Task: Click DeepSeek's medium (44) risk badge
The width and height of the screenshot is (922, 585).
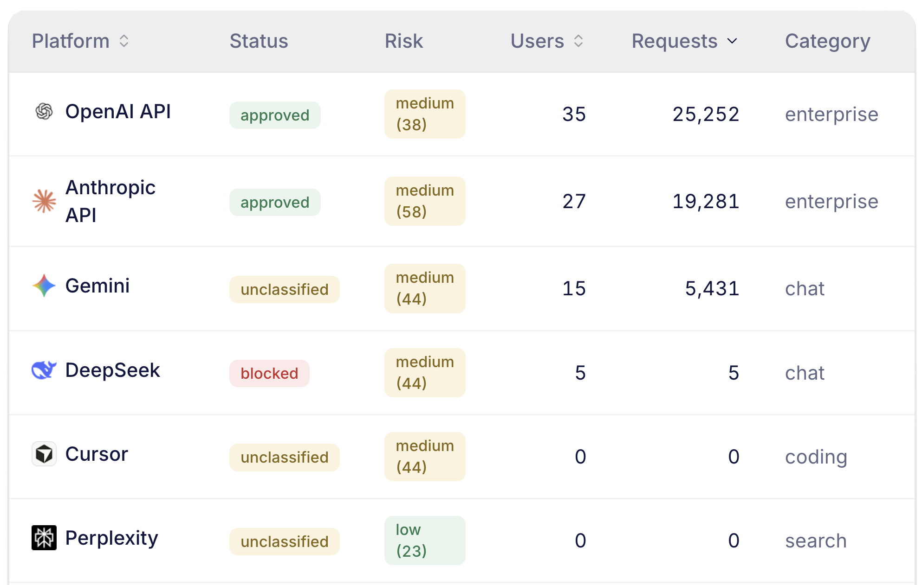Action: [425, 373]
